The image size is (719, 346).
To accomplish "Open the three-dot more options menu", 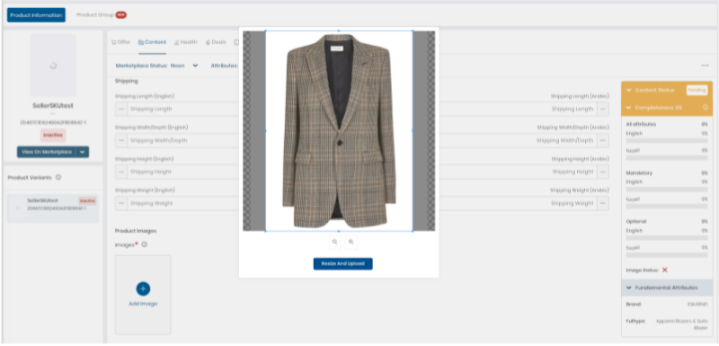I will [706, 66].
